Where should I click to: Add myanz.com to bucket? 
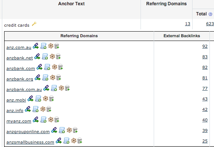click(x=57, y=120)
